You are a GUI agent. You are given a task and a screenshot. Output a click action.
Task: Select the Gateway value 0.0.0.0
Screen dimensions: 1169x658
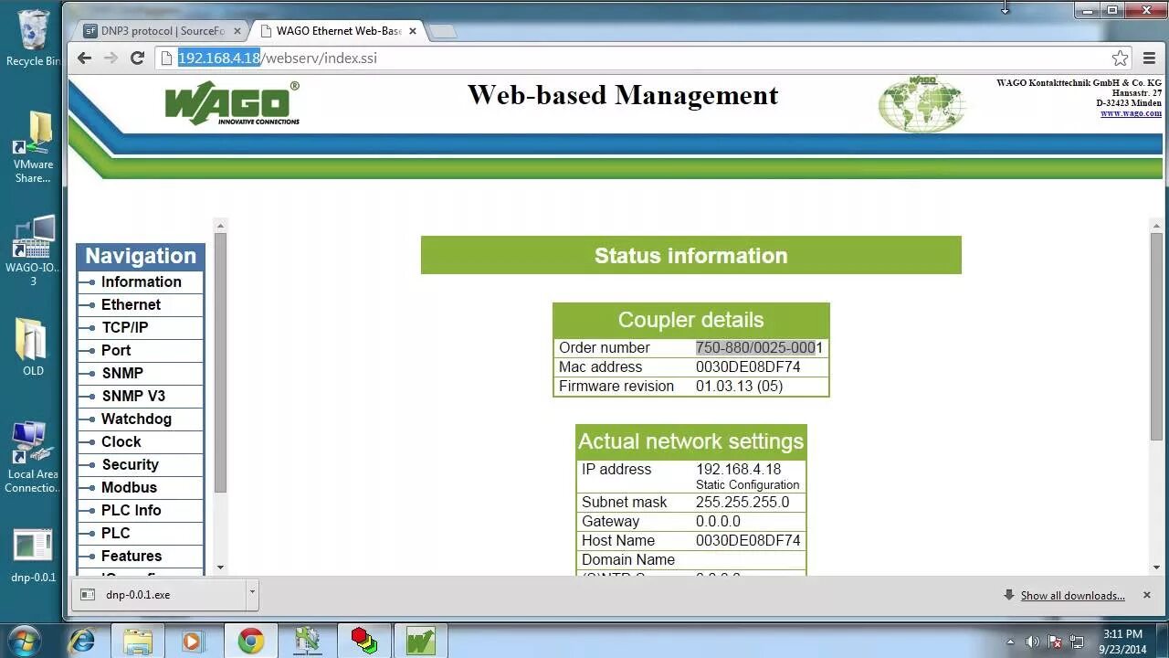coord(718,521)
